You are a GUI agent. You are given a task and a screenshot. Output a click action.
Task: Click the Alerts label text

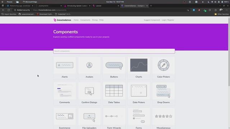pos(65,77)
